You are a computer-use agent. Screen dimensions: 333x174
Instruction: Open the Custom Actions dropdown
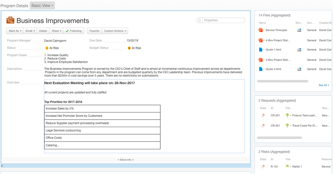click(115, 31)
